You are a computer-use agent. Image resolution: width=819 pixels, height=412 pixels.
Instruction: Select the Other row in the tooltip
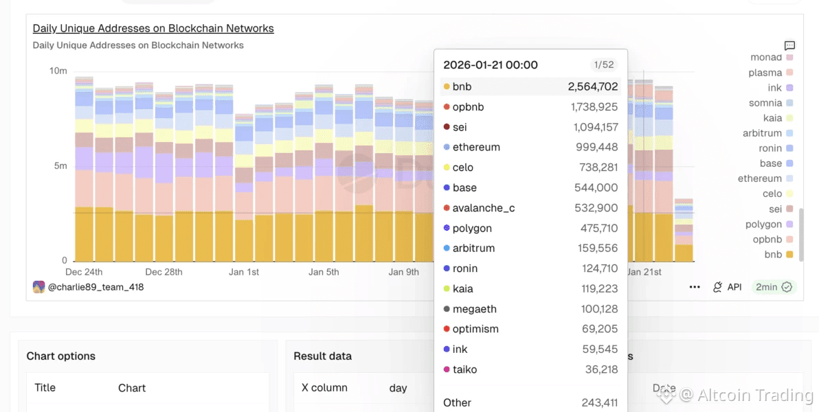click(x=530, y=403)
